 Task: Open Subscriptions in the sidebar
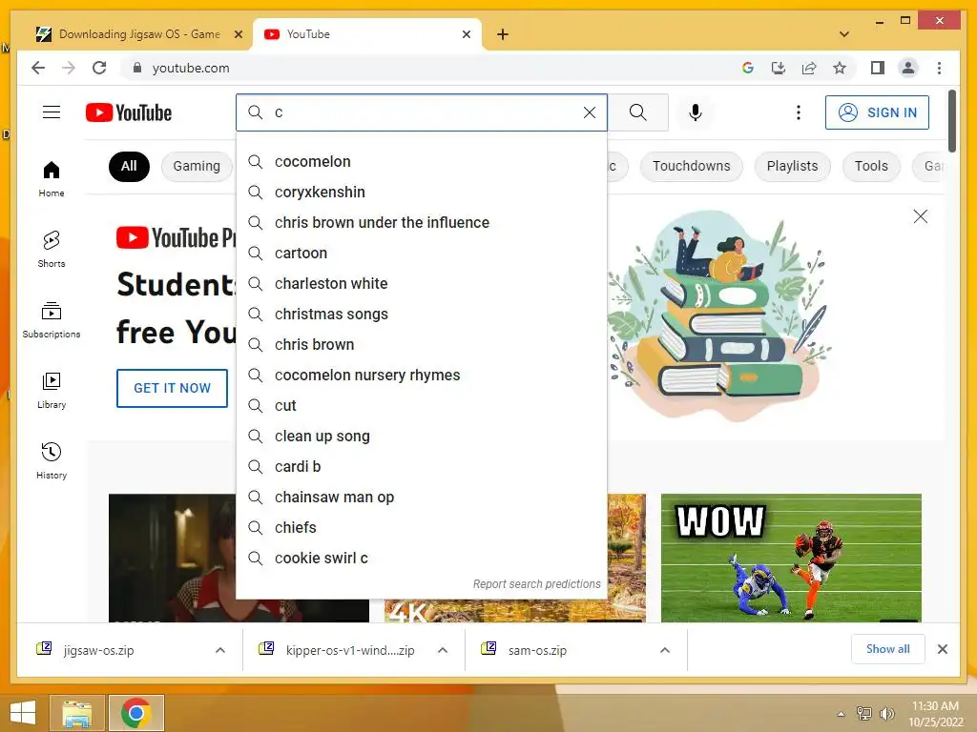(52, 320)
